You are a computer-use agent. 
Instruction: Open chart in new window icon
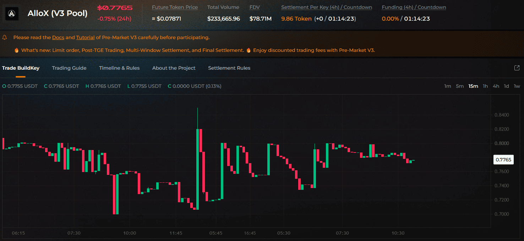517,68
